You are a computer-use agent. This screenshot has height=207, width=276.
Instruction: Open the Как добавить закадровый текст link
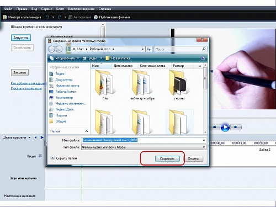point(28,83)
